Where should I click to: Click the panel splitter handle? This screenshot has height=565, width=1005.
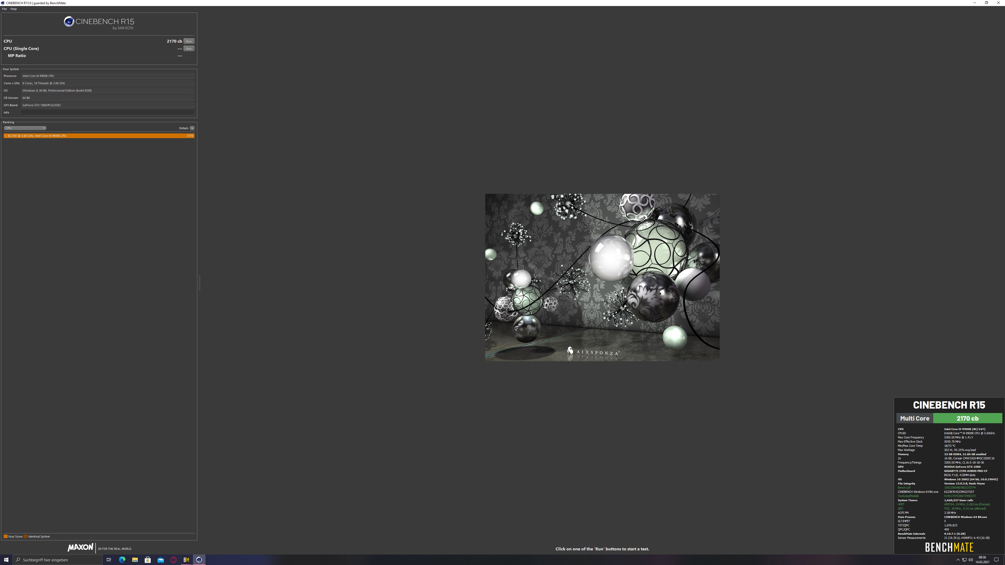coord(199,283)
